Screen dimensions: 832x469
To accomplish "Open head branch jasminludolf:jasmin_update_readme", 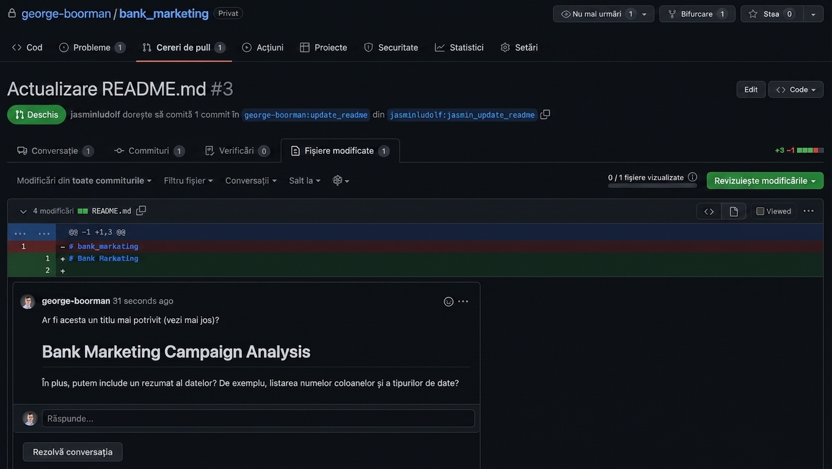I will coord(462,115).
